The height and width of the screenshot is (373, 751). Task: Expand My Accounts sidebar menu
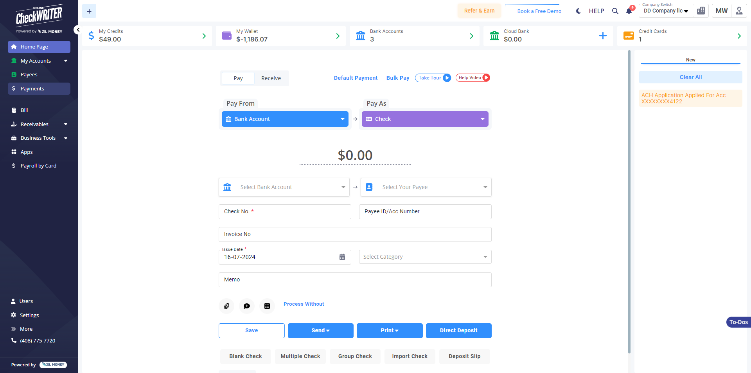click(39, 61)
